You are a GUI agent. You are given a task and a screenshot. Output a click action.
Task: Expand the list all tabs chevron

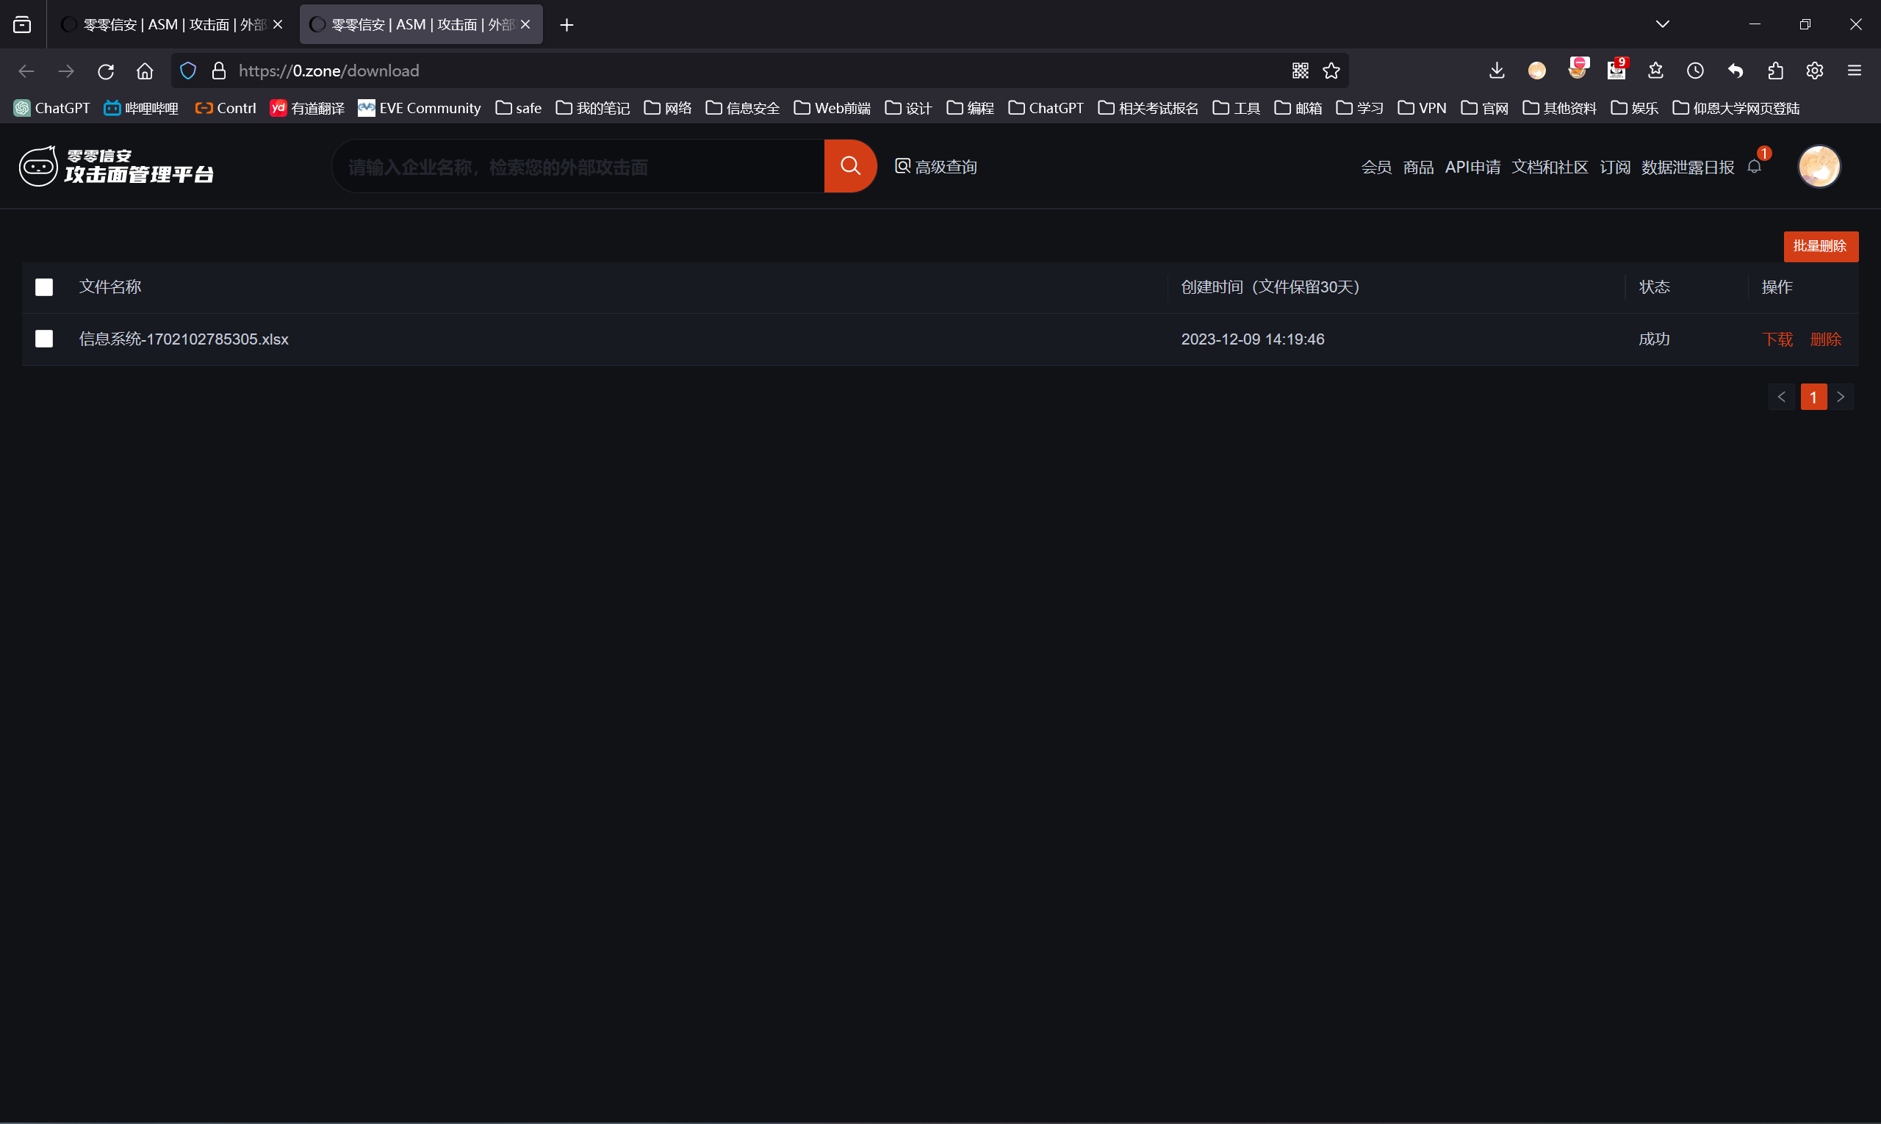[x=1662, y=24]
